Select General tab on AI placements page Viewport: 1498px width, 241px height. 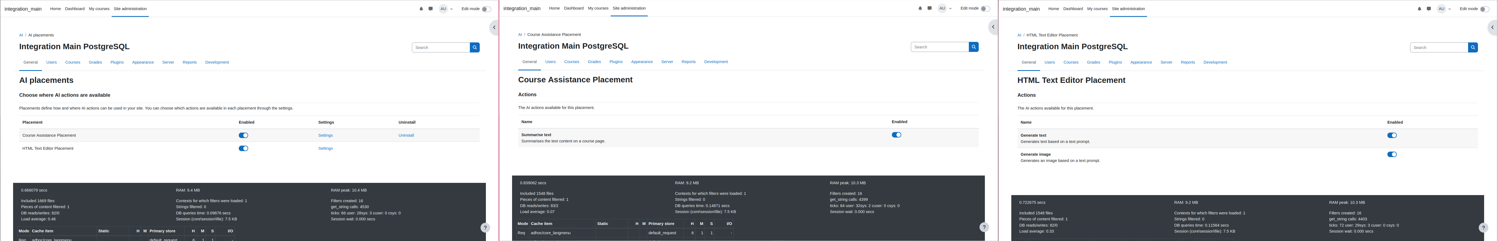(x=30, y=62)
